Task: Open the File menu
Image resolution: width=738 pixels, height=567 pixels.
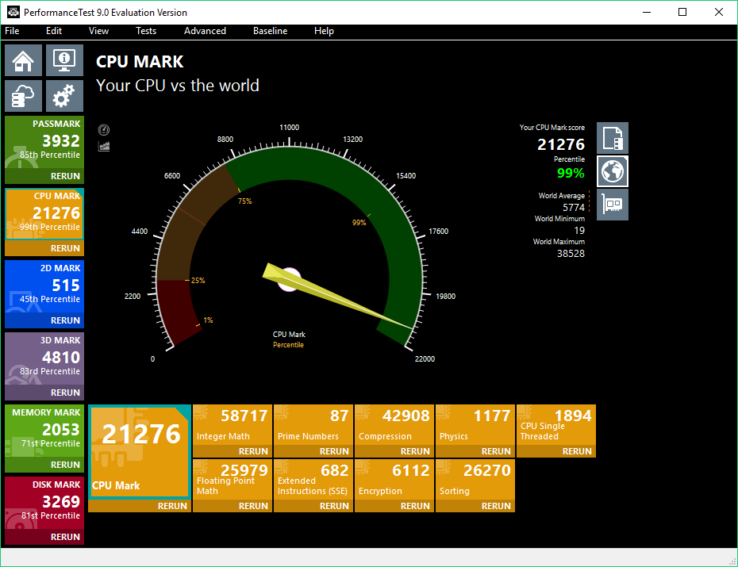Action: tap(12, 31)
